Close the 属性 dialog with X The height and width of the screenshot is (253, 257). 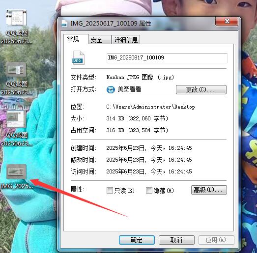click(227, 21)
